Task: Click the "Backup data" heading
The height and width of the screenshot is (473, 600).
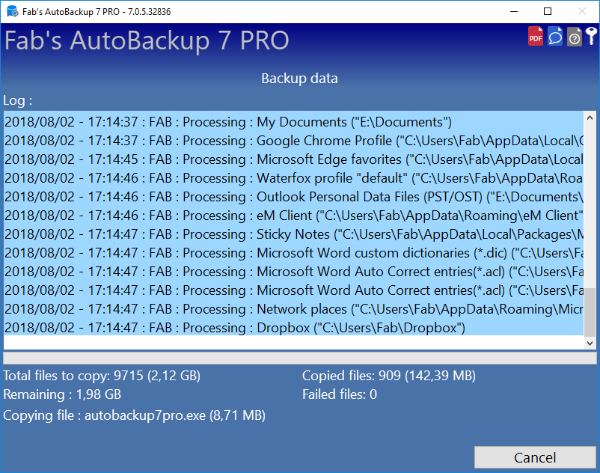Action: pos(299,79)
